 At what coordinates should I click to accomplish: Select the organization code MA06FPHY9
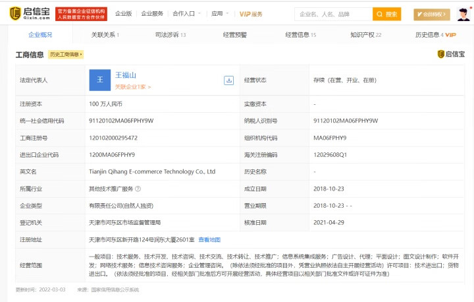click(330, 138)
